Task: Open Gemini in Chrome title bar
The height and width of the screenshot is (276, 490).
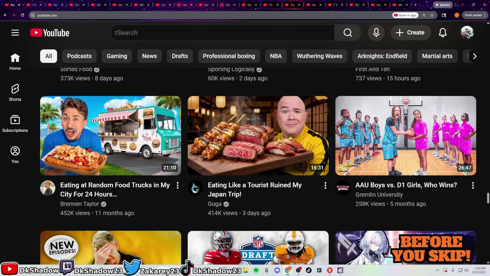Action: pos(442,5)
